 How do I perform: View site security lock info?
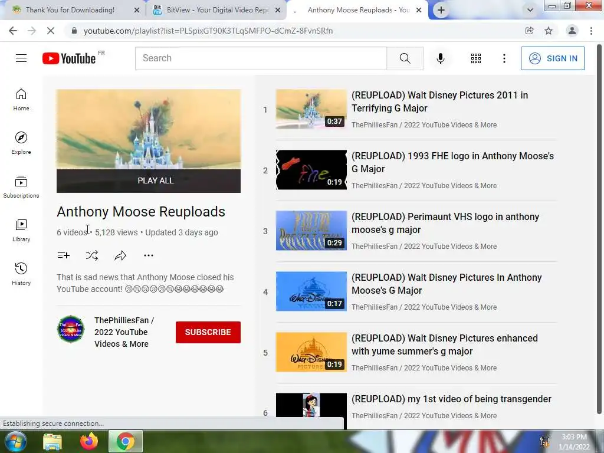pyautogui.click(x=74, y=31)
